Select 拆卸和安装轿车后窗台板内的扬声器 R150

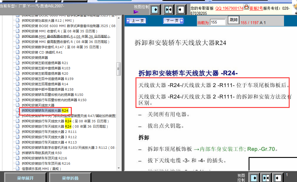point(53,94)
